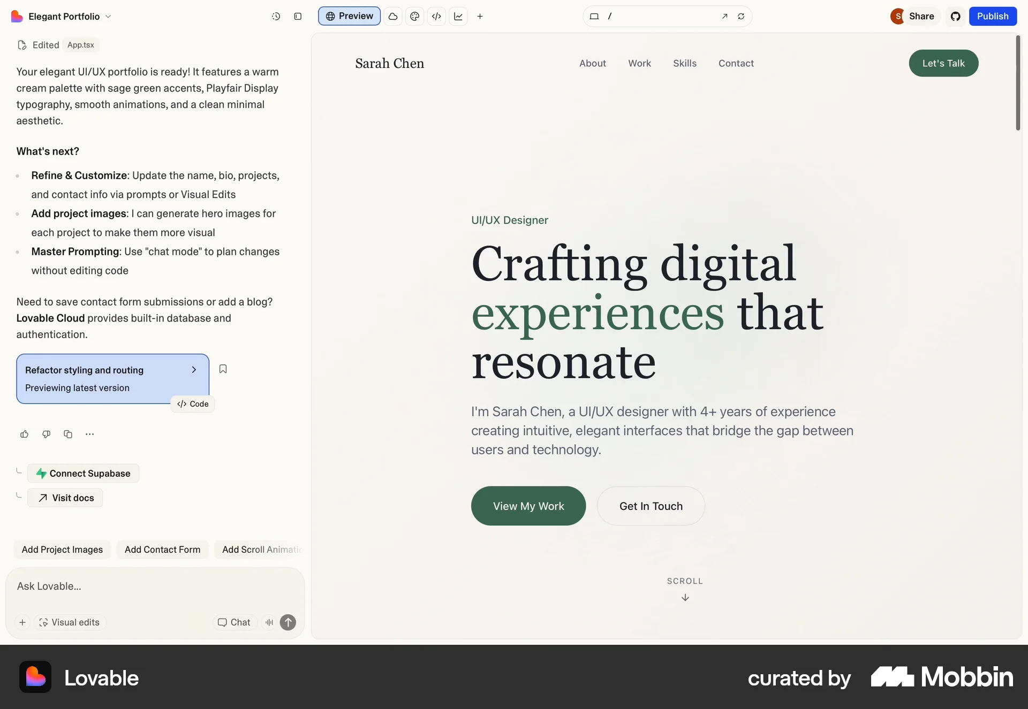
Task: Start voice input in the chat box
Action: [x=269, y=622]
